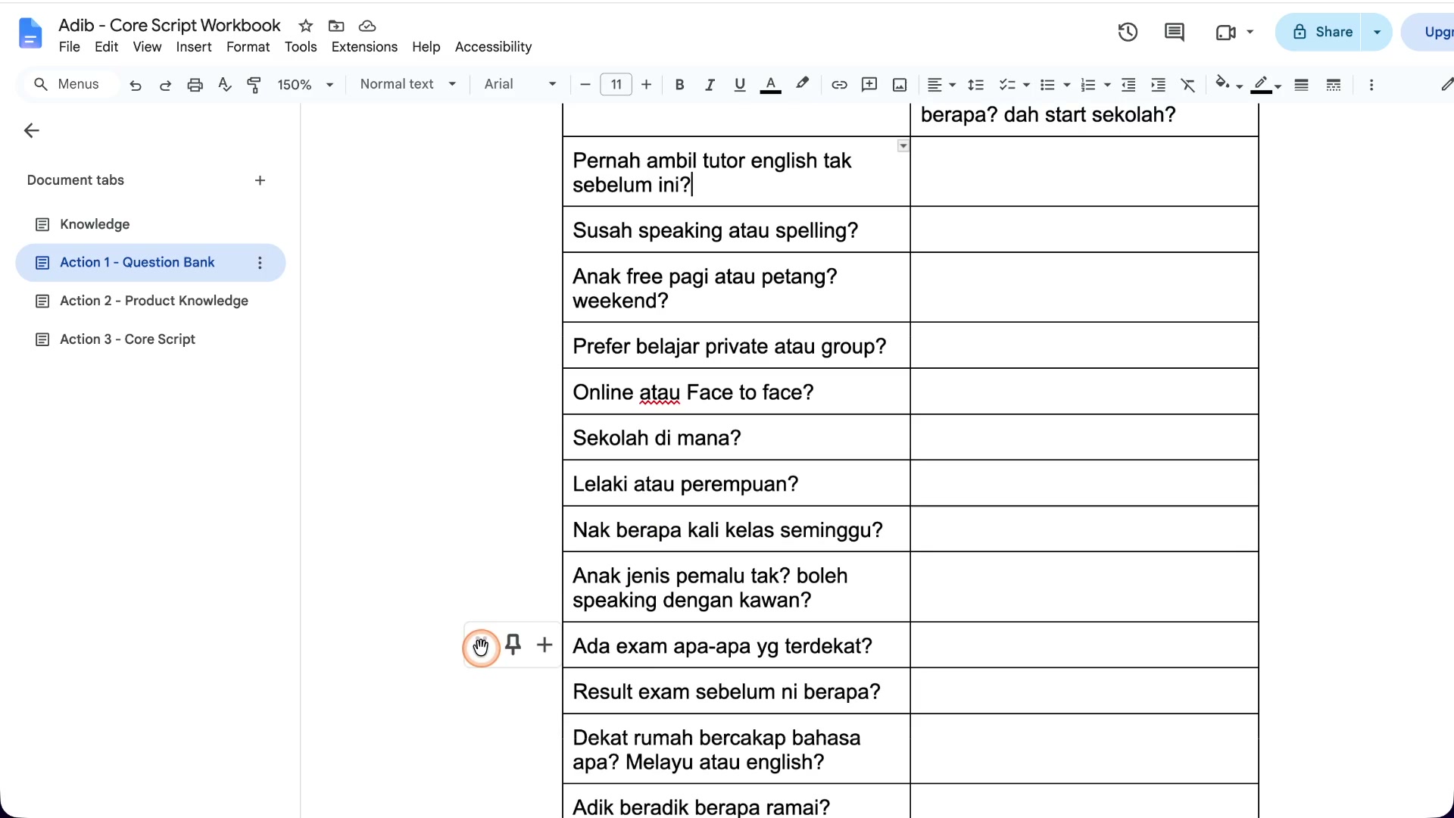
Task: Open line and paragraph spacing
Action: pyautogui.click(x=976, y=85)
